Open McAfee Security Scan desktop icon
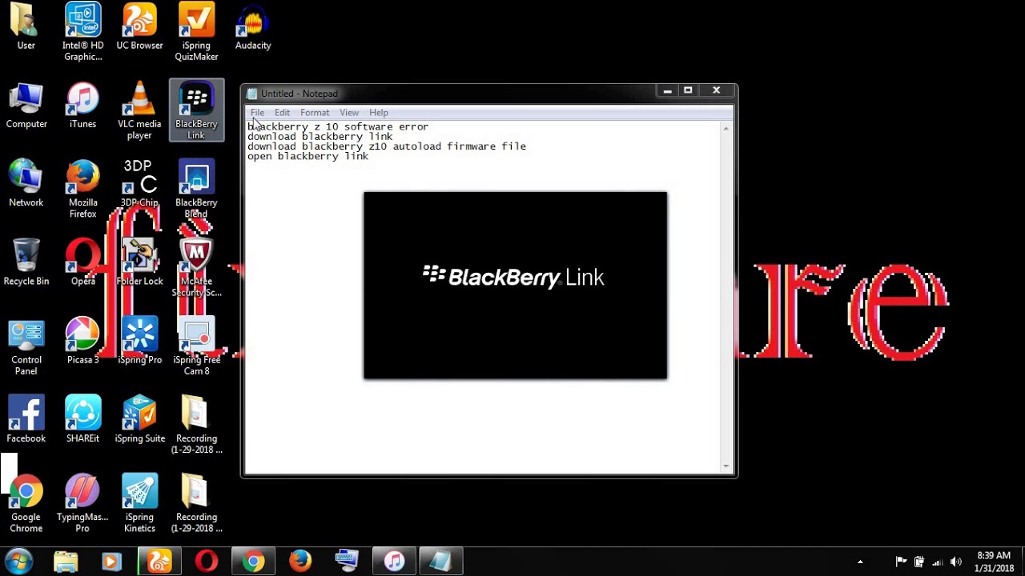This screenshot has height=576, width=1025. click(x=196, y=268)
